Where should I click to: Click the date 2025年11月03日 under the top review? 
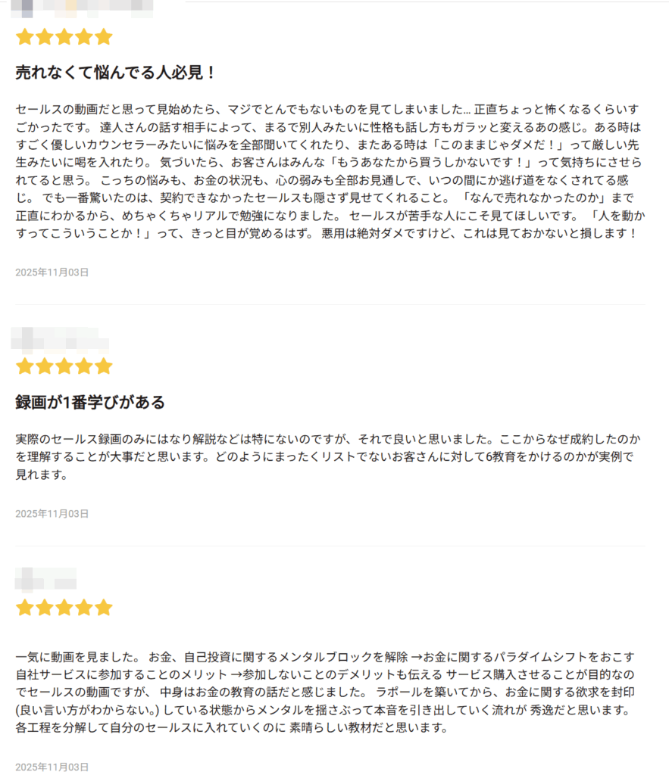52,272
